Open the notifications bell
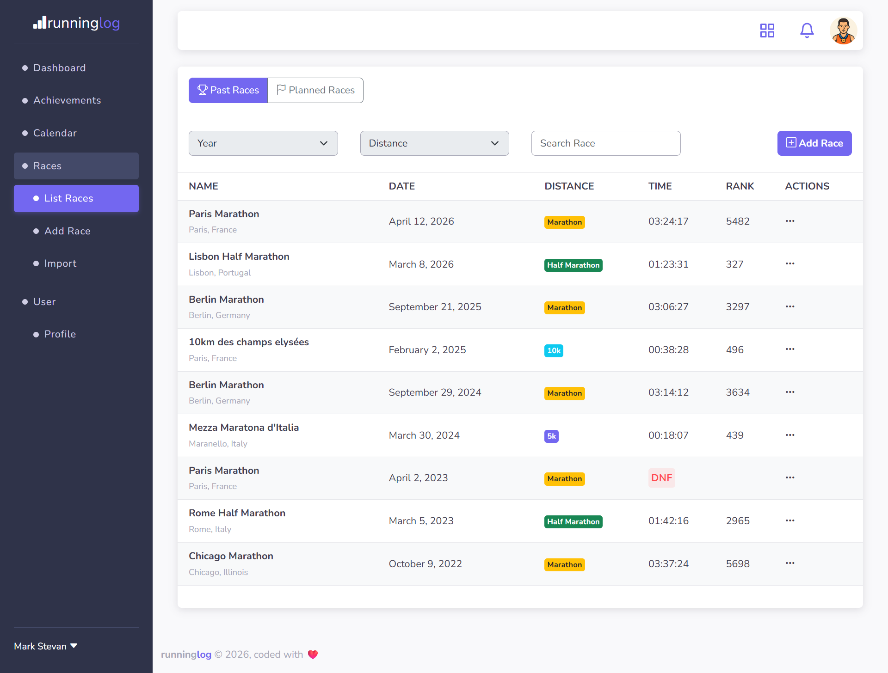Screen dimensions: 888x673 807,31
